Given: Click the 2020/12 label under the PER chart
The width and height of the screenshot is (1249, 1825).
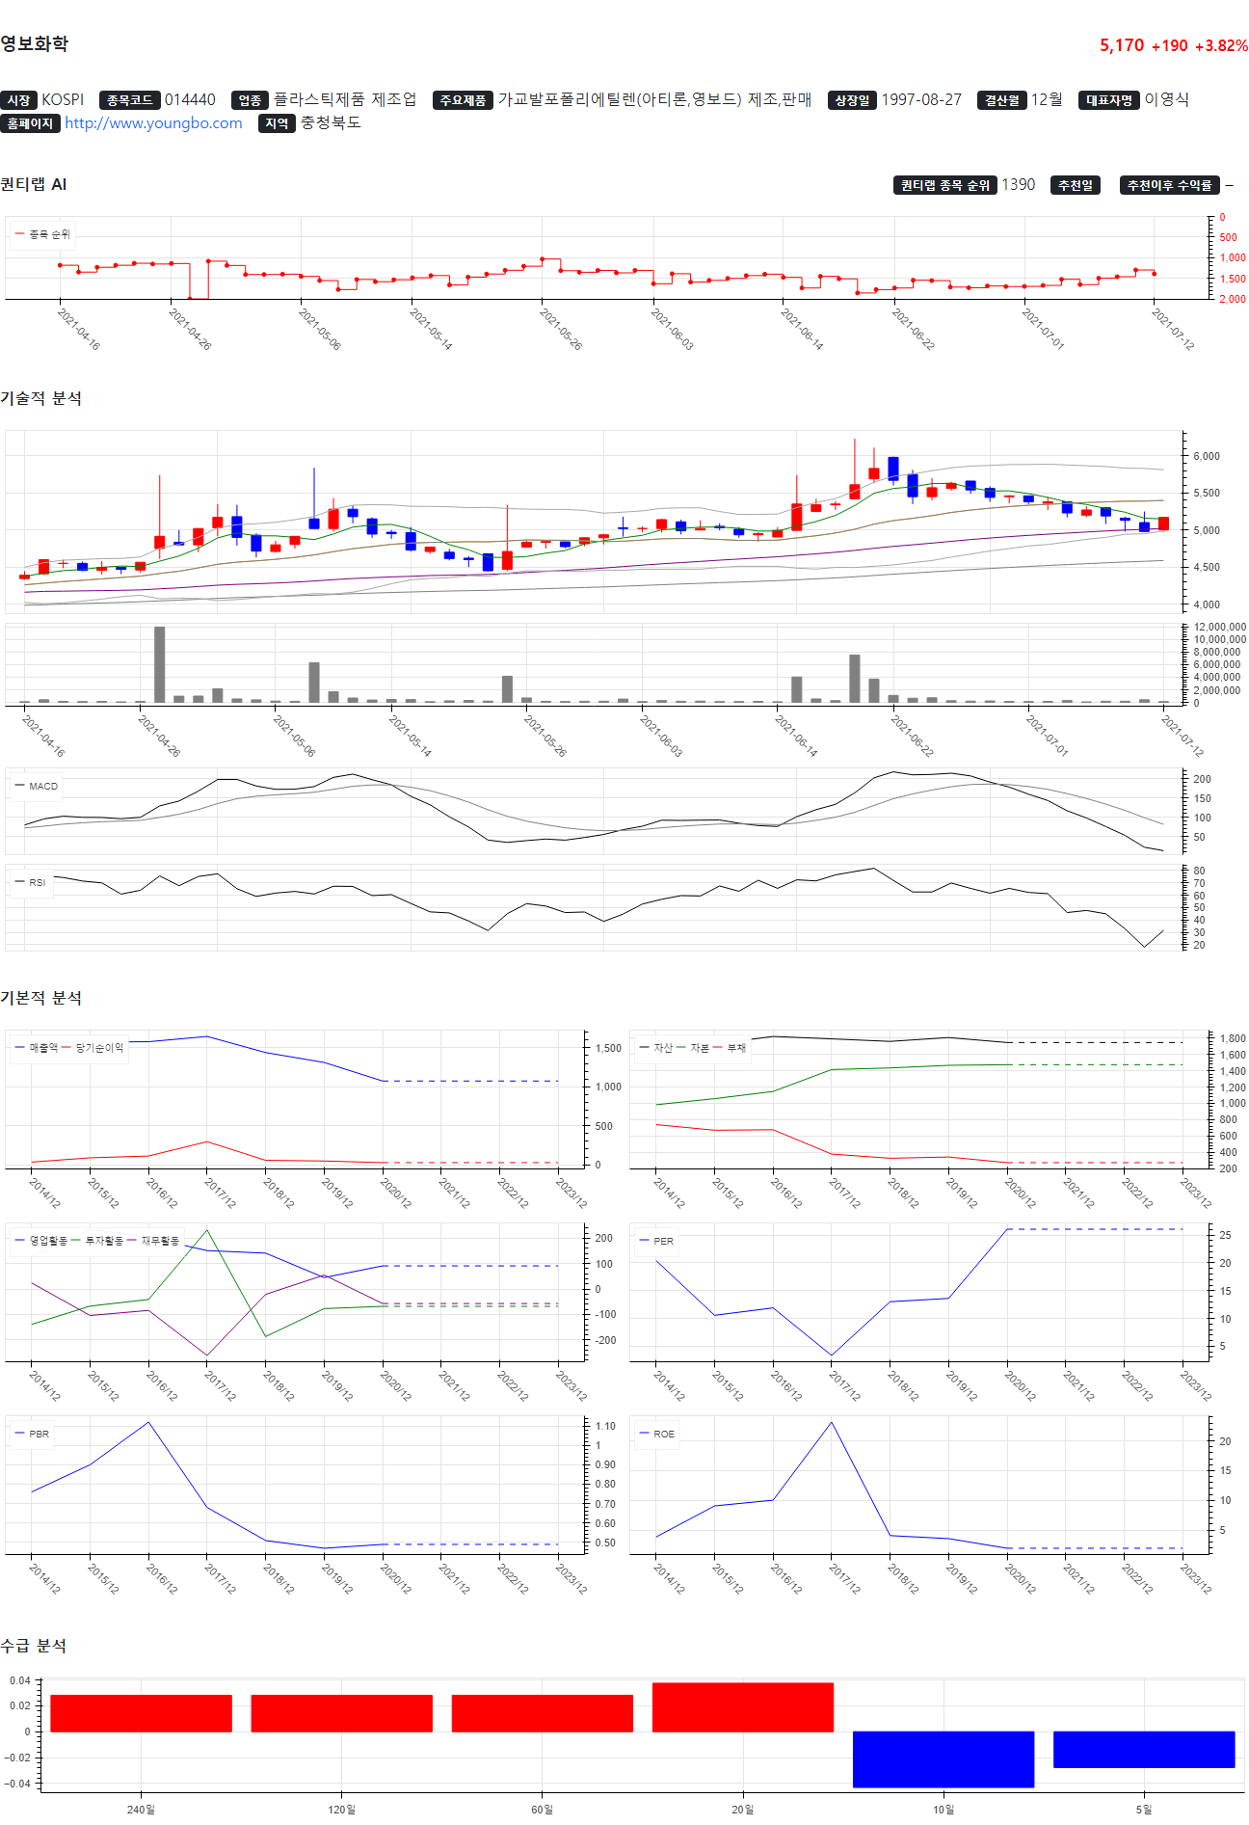Looking at the screenshot, I should [1020, 1385].
